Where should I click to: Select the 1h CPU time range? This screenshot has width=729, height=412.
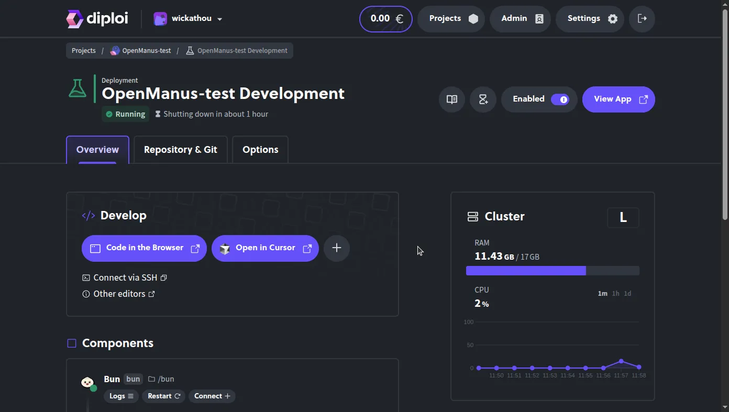[615, 294]
